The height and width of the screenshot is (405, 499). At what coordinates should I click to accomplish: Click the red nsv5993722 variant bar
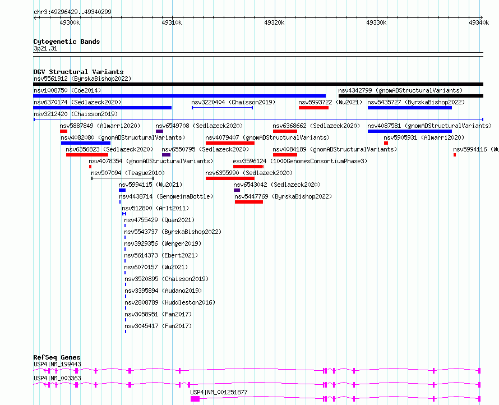[x=313, y=108]
